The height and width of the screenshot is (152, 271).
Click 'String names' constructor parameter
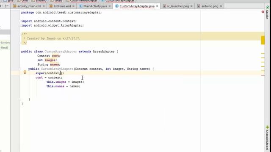138,69
